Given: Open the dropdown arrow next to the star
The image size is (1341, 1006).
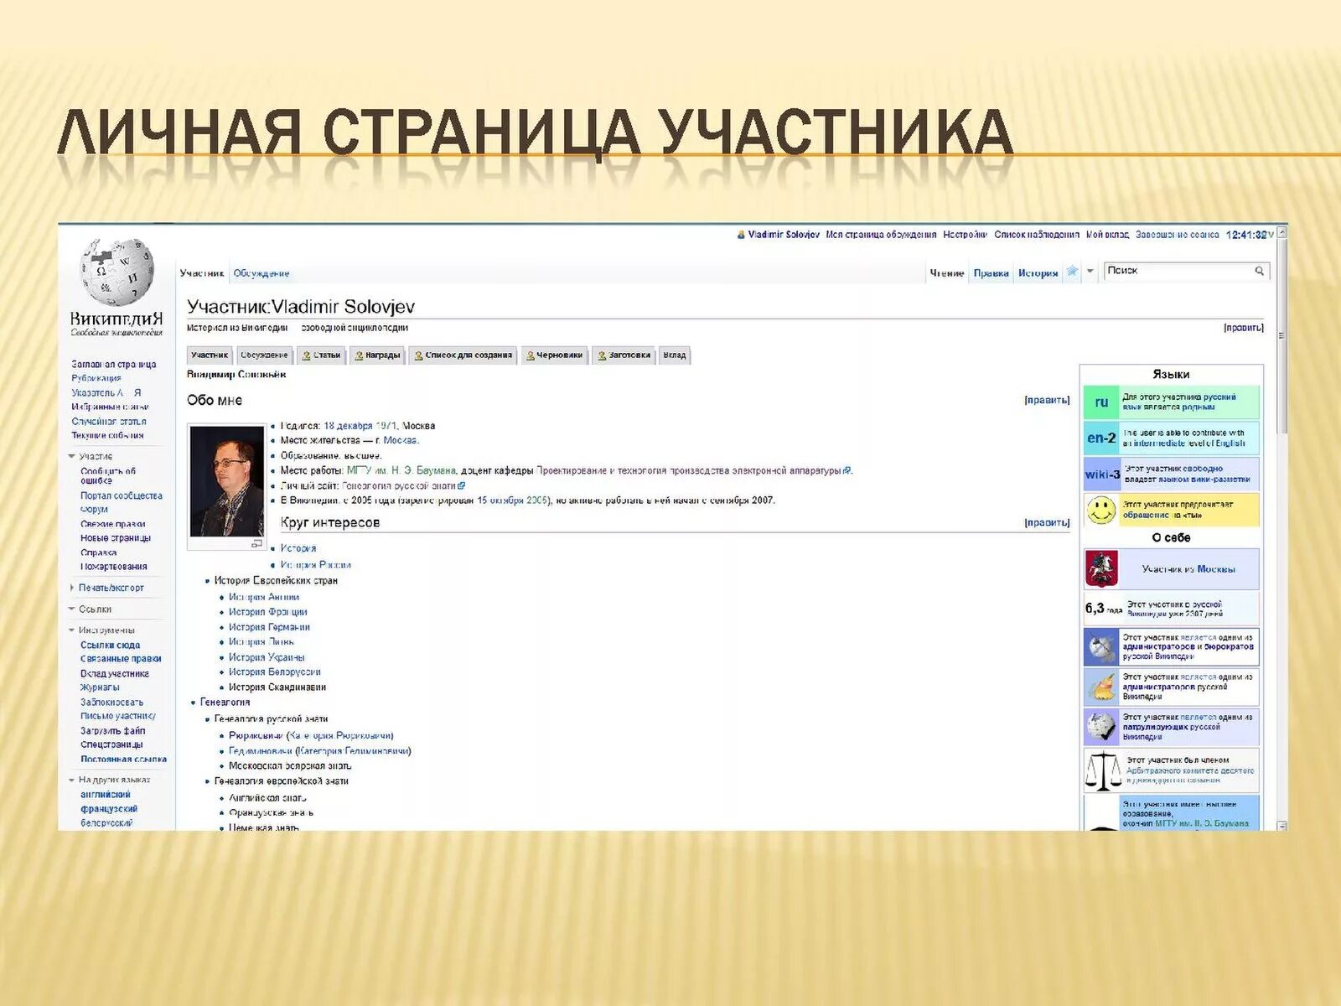Looking at the screenshot, I should tap(1090, 272).
